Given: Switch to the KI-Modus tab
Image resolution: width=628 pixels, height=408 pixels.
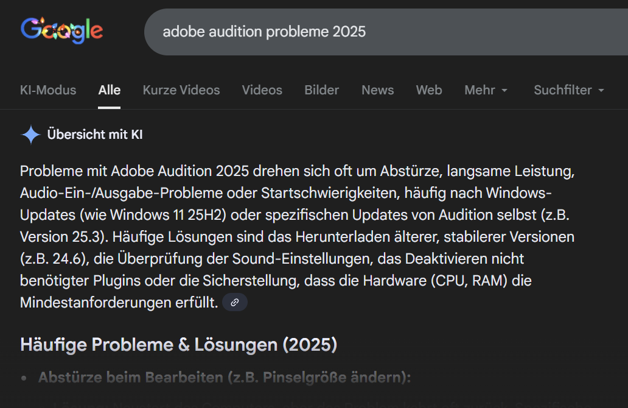Looking at the screenshot, I should tap(48, 90).
